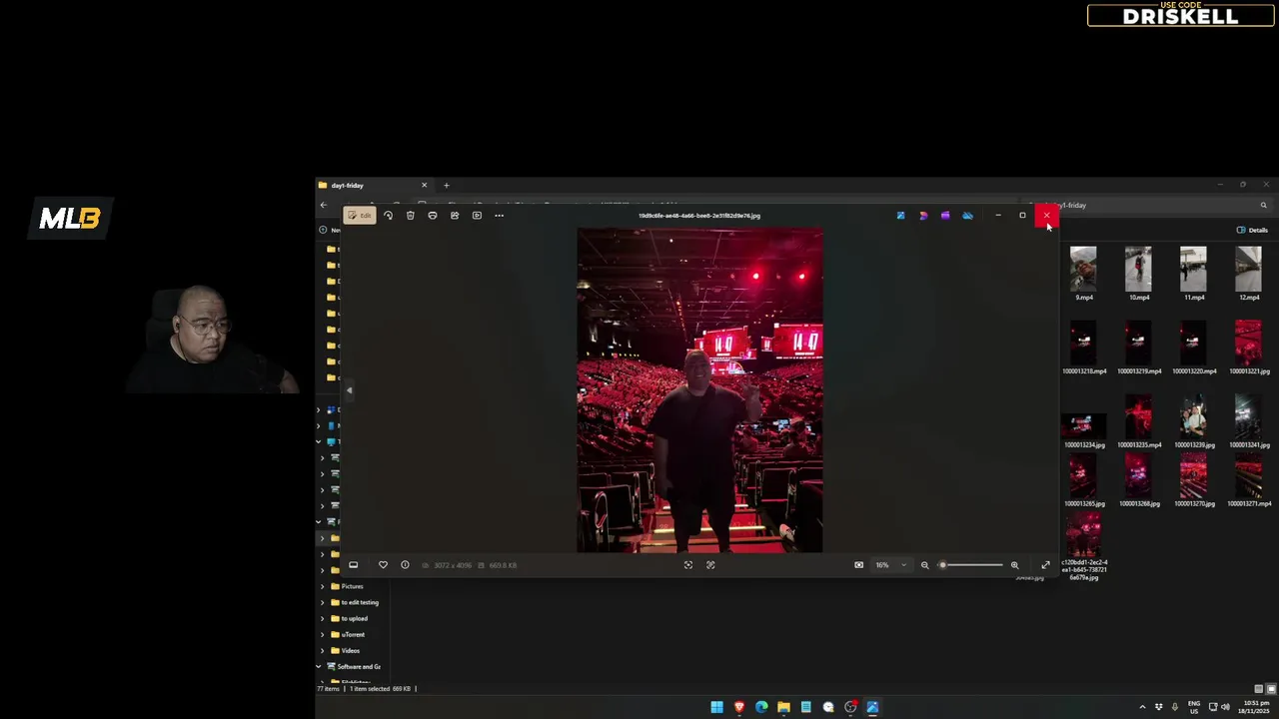Click the fit-to-window zoom icon
Screen dimensions: 1279x719
(858, 565)
